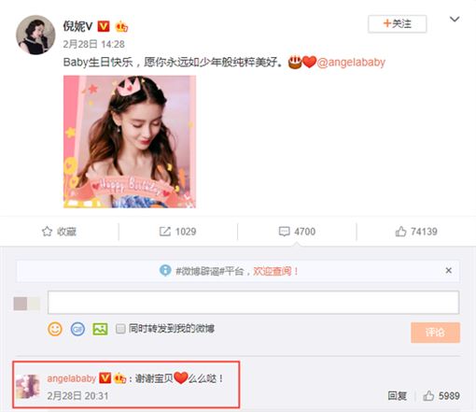Open the @angelababy mention link
This screenshot has width=476, height=412.
[x=351, y=63]
